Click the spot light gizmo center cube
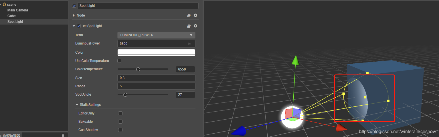 pos(292,115)
